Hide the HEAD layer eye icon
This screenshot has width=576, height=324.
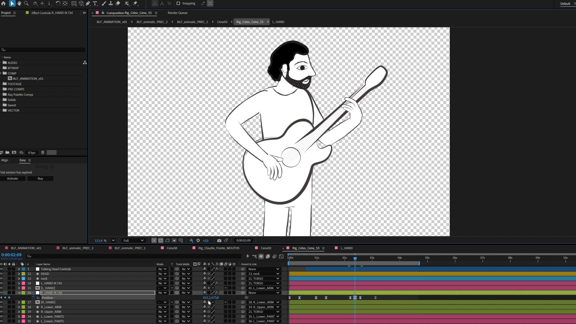(1, 274)
